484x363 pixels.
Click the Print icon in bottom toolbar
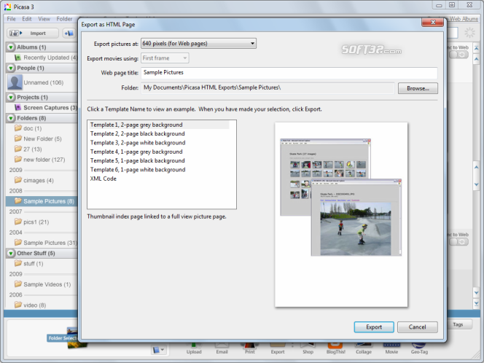[250, 348]
